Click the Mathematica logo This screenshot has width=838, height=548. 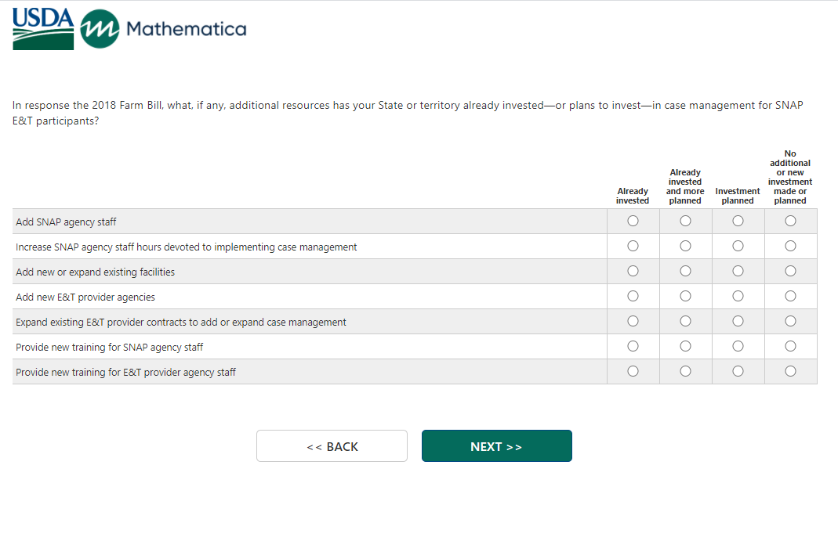pos(164,29)
